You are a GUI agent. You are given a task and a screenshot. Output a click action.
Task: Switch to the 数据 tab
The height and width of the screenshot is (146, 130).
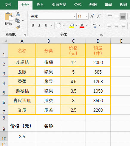(x=93, y=5)
